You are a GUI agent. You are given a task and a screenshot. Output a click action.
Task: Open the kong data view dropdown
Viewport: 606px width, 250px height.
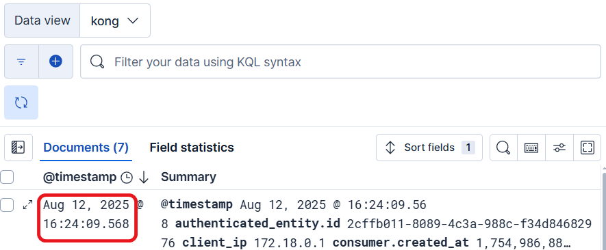[115, 20]
